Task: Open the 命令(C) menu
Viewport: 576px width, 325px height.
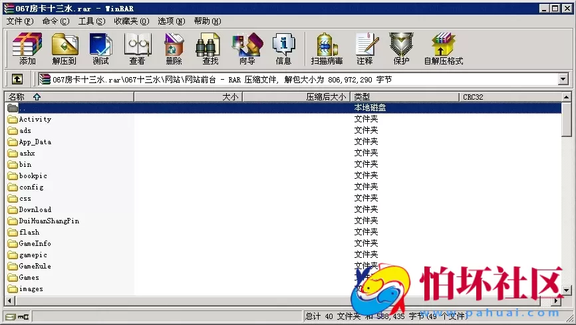Action: (x=56, y=21)
